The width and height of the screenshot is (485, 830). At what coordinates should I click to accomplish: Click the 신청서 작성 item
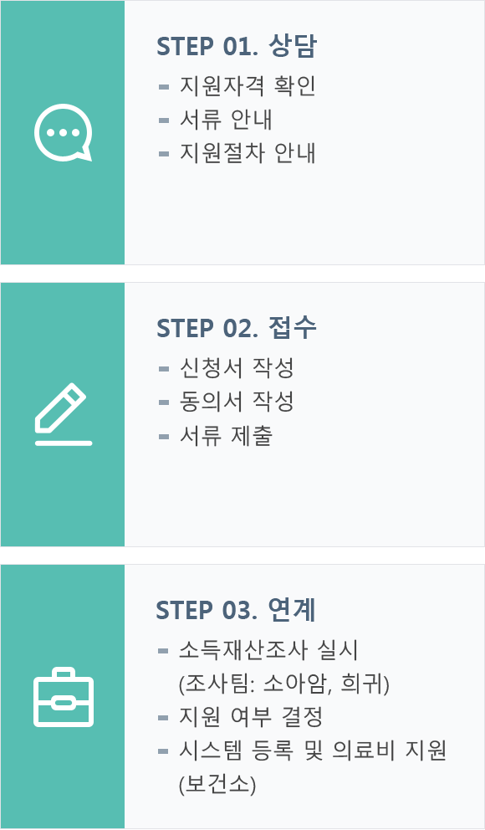(237, 368)
